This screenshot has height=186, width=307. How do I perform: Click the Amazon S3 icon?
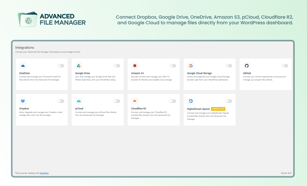(x=135, y=65)
